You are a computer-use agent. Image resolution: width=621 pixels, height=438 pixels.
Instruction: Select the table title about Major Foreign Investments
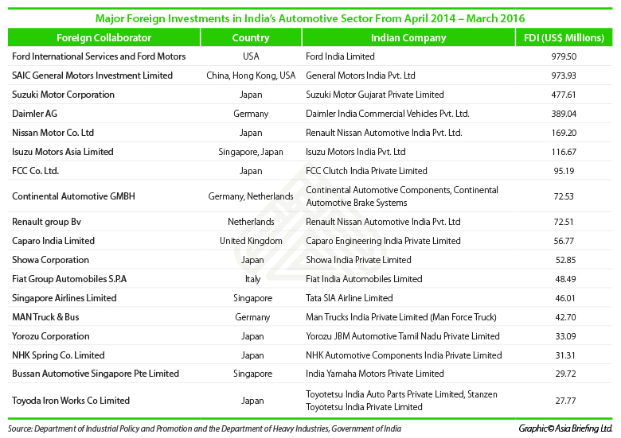pos(310,18)
